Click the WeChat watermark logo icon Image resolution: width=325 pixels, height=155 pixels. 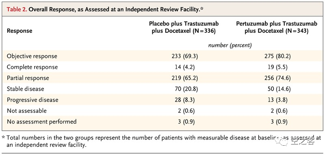tap(282, 142)
